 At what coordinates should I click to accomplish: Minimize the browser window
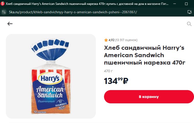pos(175,4)
